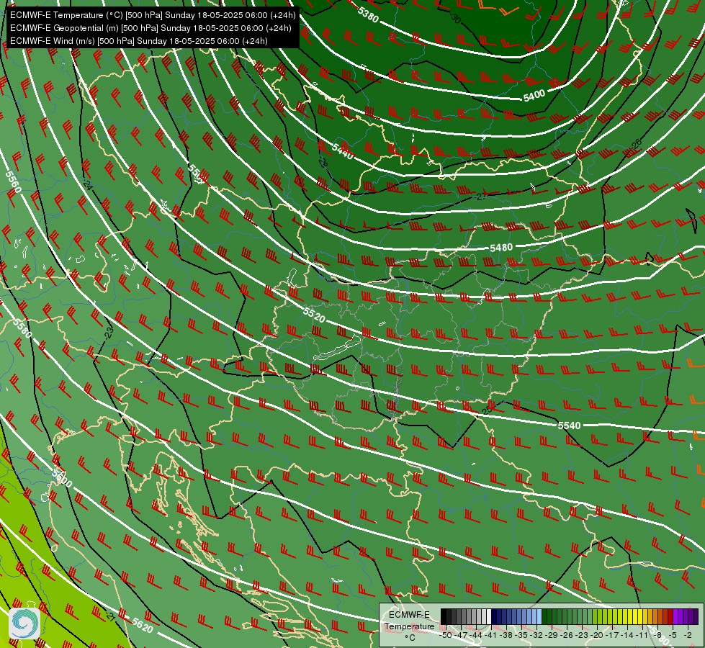705x648 pixels.
Task: Click the ECMWF-E Temperature legend title
Action: click(409, 620)
